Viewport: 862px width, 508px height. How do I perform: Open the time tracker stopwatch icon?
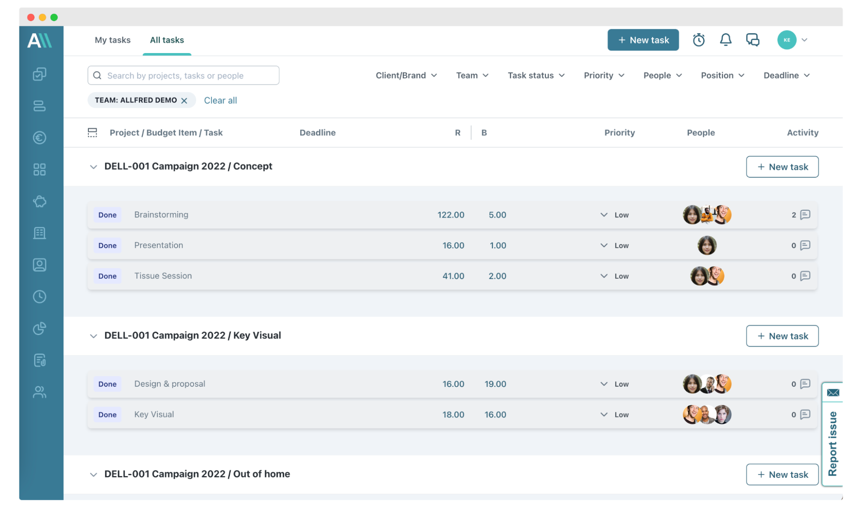pyautogui.click(x=699, y=40)
